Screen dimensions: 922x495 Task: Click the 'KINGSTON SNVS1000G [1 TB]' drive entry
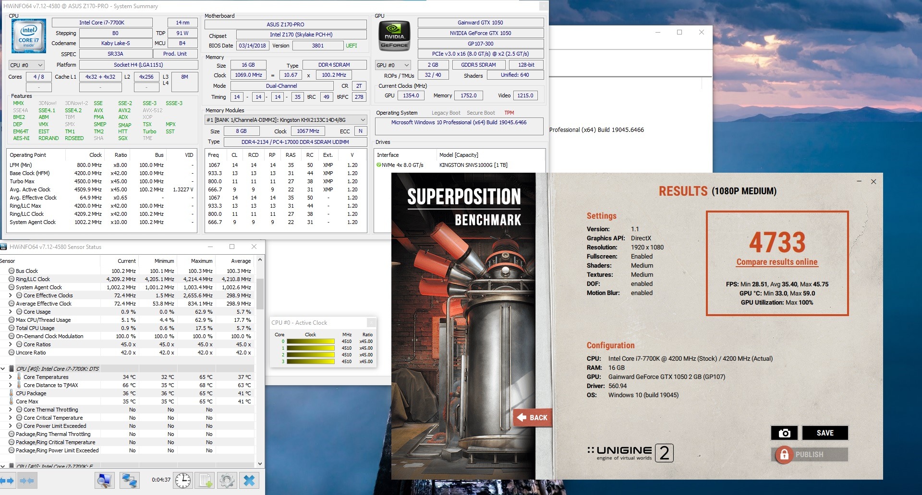473,165
